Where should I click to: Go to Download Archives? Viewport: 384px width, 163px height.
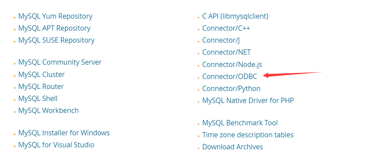click(233, 147)
